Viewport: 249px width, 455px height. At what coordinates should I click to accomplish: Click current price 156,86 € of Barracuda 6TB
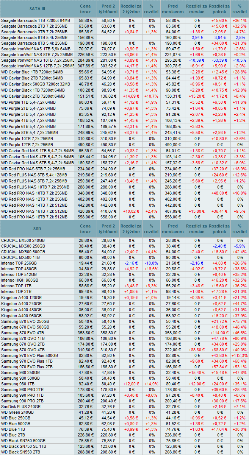[x=85, y=37]
